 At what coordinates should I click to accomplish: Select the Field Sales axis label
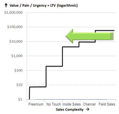pyautogui.click(x=107, y=104)
